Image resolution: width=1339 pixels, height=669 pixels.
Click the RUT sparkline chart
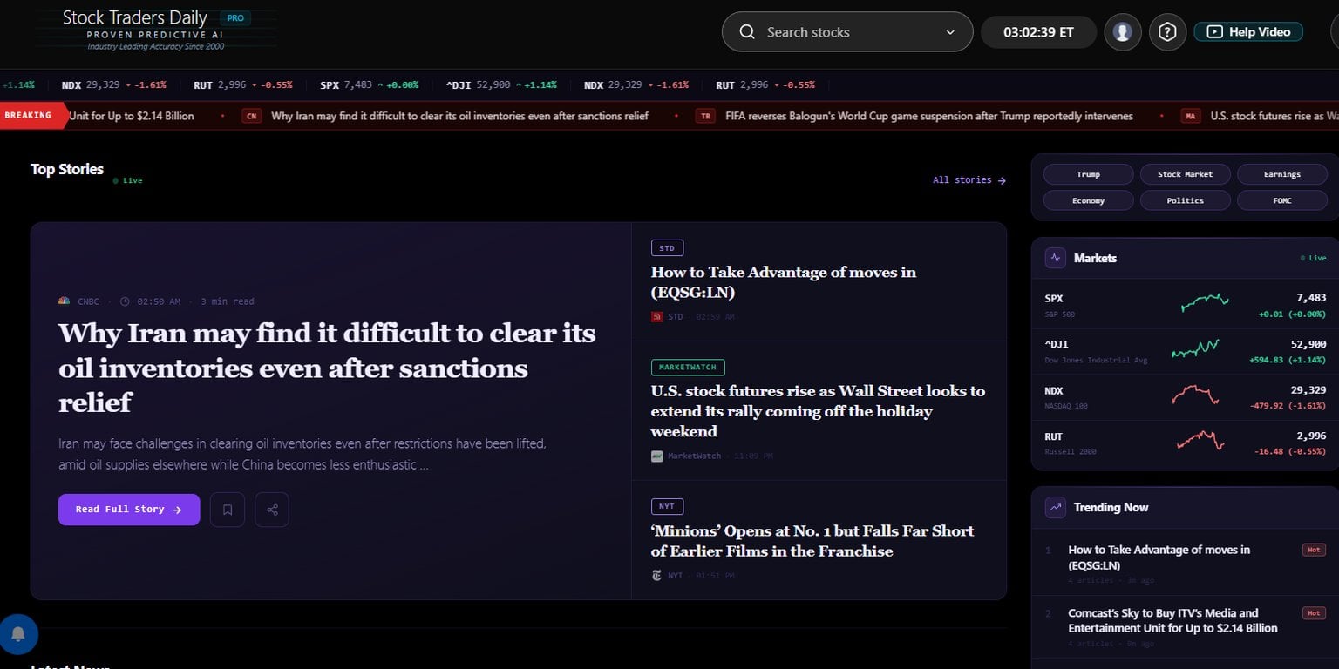click(1200, 440)
